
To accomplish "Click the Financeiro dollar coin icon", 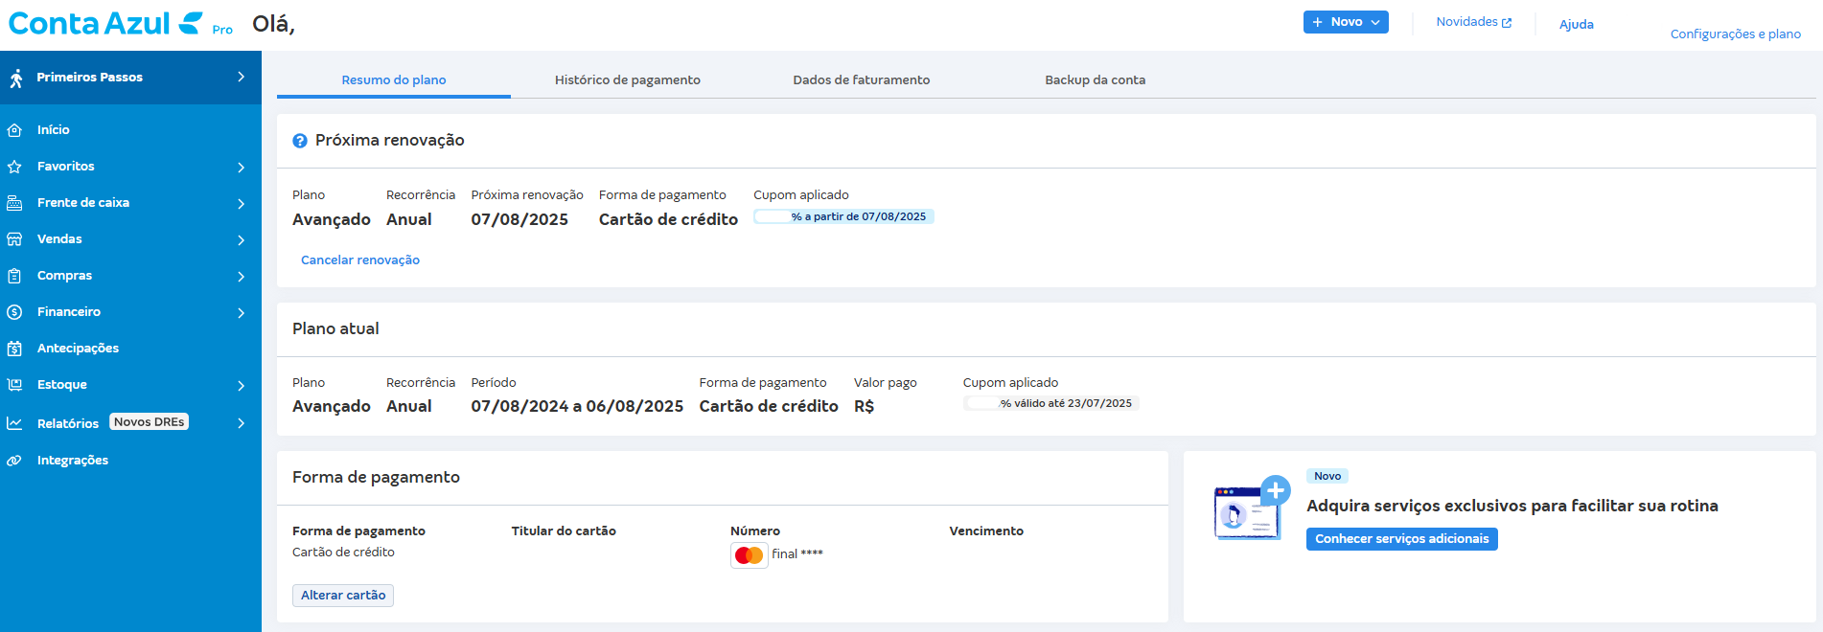I will 14,312.
